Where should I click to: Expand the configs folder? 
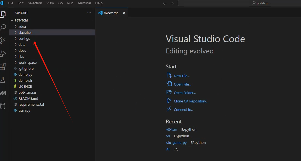pos(16,38)
